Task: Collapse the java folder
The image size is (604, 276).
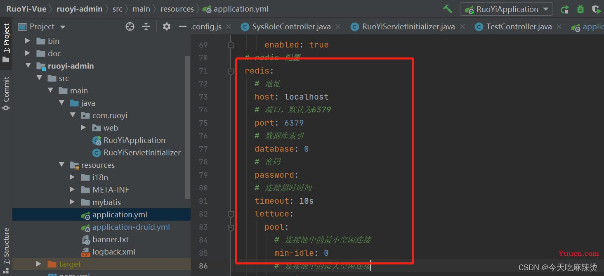Action: pos(61,103)
